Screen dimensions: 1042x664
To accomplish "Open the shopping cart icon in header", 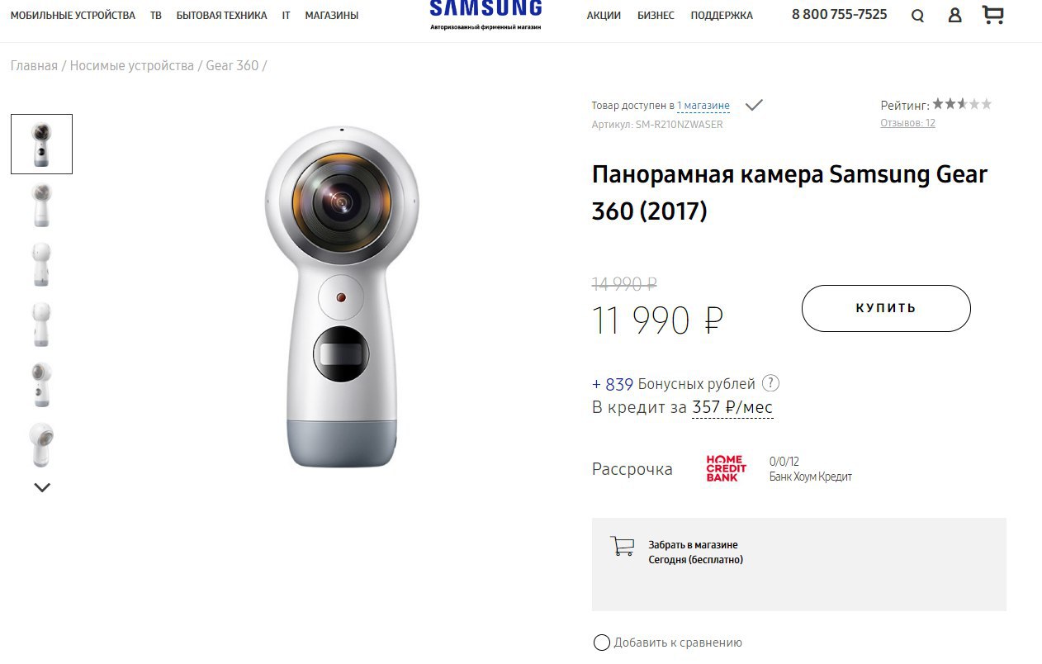I will click(x=993, y=14).
